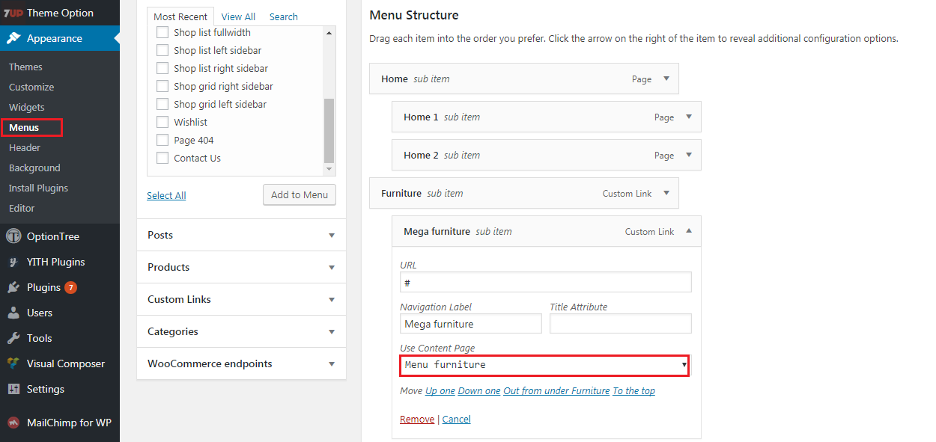
Task: Open the Users person icon
Action: click(13, 313)
